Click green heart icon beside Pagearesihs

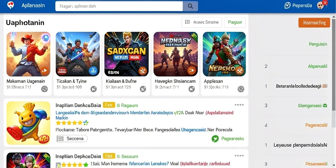point(215,139)
